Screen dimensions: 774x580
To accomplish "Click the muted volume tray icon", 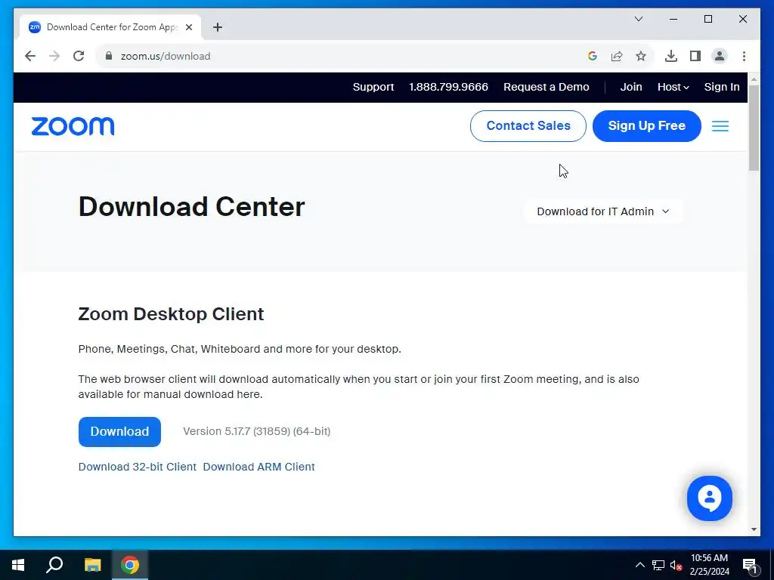I will click(x=676, y=565).
